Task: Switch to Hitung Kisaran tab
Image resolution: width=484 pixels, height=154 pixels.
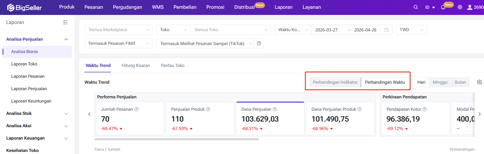Action: pyautogui.click(x=136, y=65)
